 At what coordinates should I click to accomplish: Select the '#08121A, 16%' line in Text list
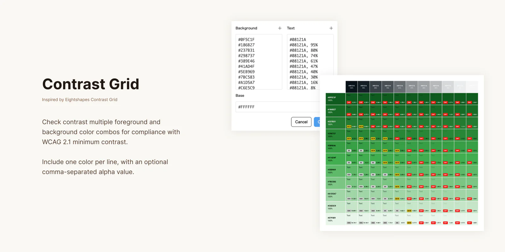pos(304,83)
